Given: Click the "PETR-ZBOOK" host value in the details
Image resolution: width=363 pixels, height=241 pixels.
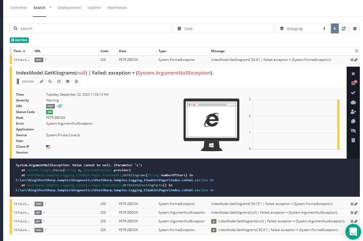Looking at the screenshot, I should pyautogui.click(x=56, y=118).
